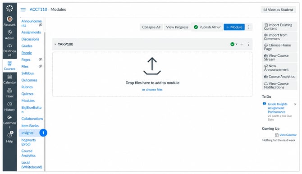Screen dimensions: 302x174
Task: Open Course Analytics link in left navigation
Action: (28, 153)
